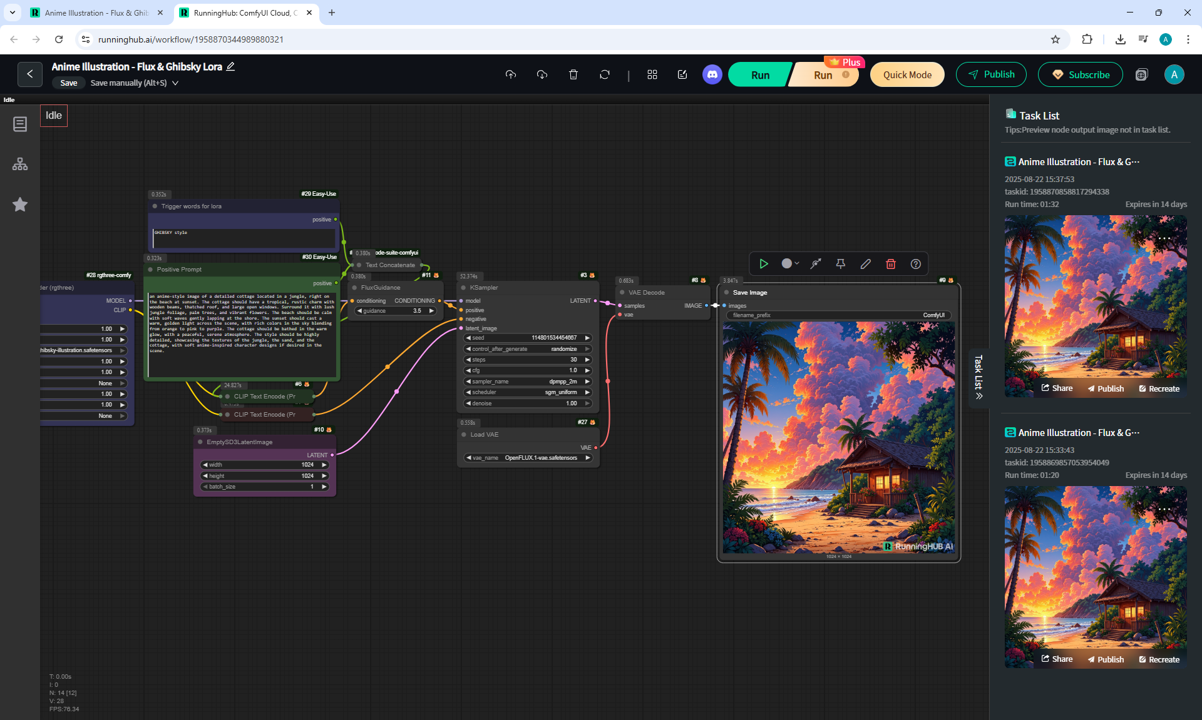This screenshot has width=1202, height=720.
Task: Click the trash icon in top toolbar
Action: pyautogui.click(x=573, y=74)
